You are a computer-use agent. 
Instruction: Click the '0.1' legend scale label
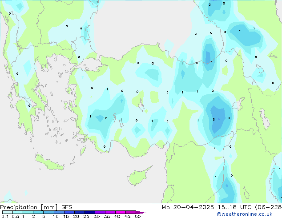click(5, 216)
